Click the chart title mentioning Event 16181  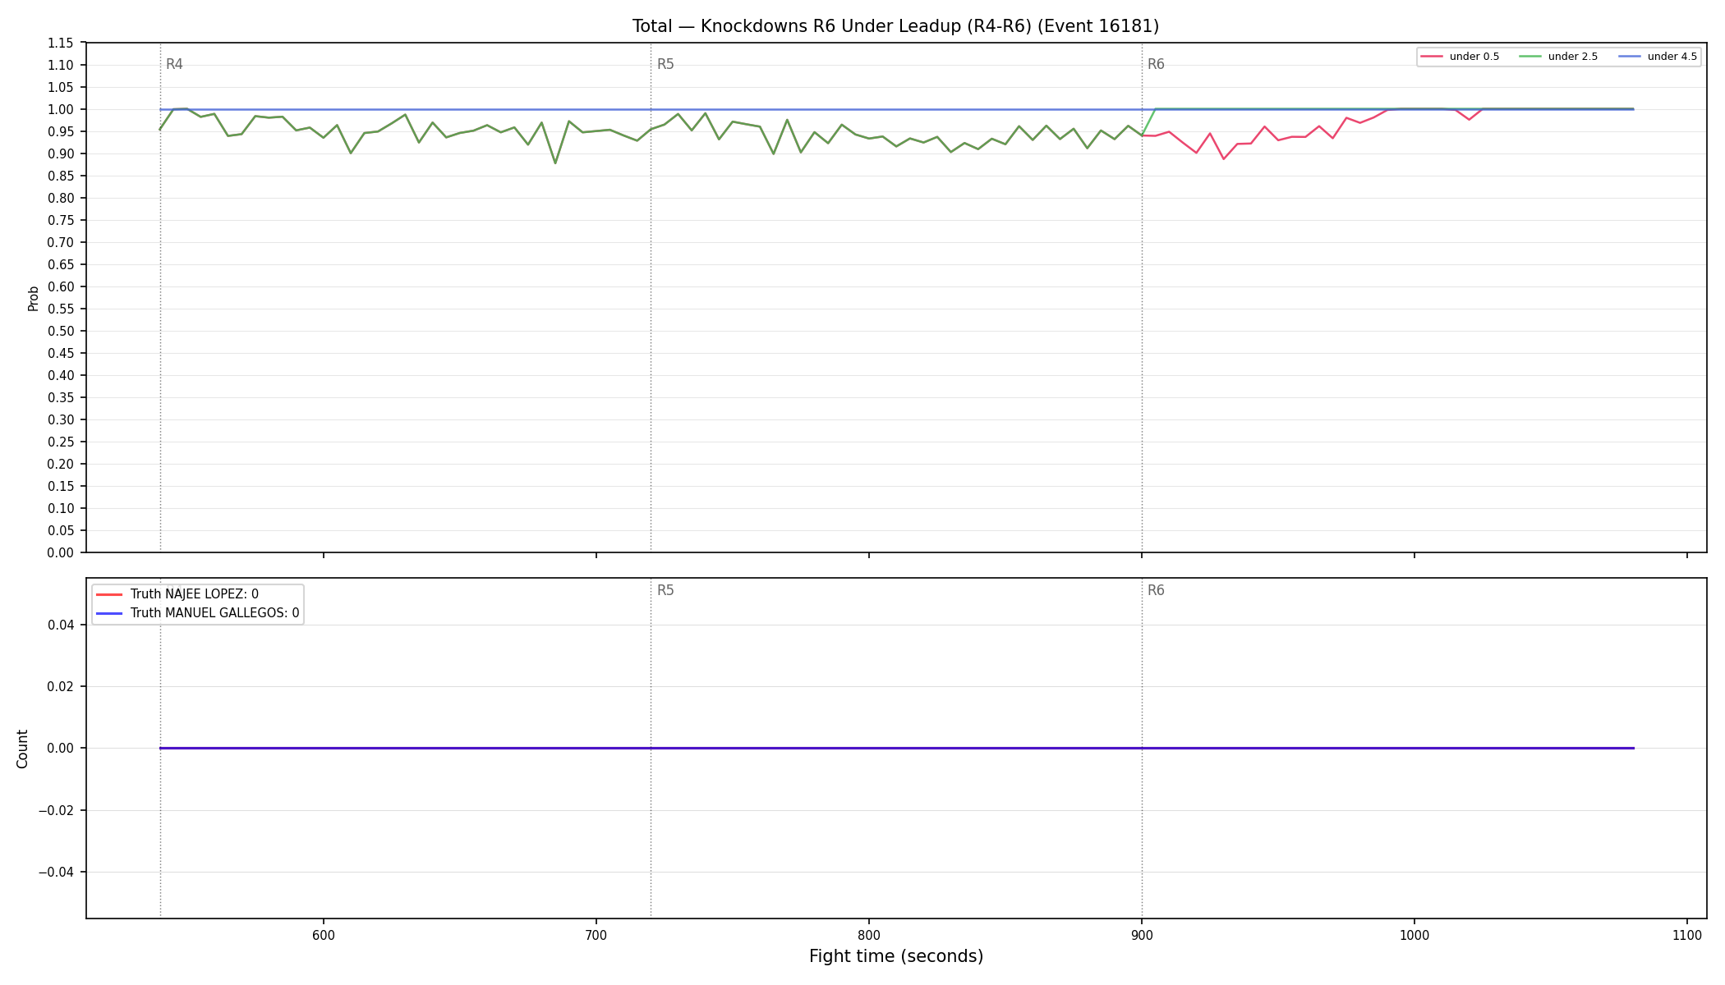(x=895, y=26)
